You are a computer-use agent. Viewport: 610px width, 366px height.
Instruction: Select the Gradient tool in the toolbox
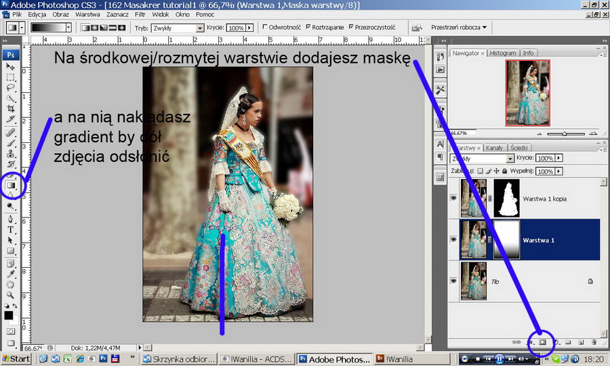12,185
